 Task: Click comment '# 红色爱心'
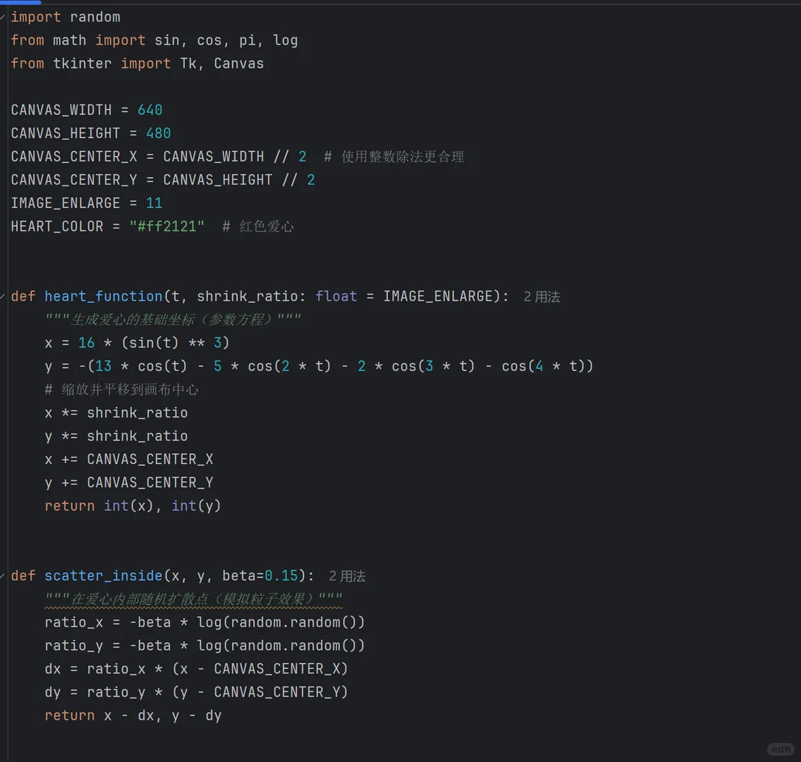[x=258, y=226]
